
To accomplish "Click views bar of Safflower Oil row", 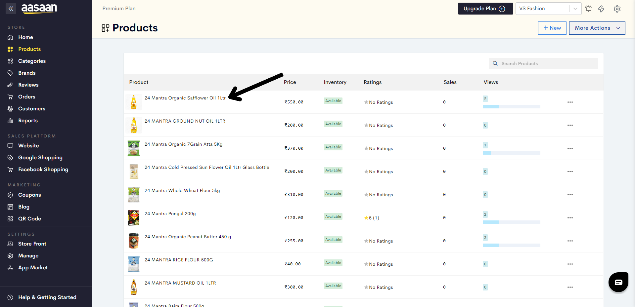I will [511, 106].
